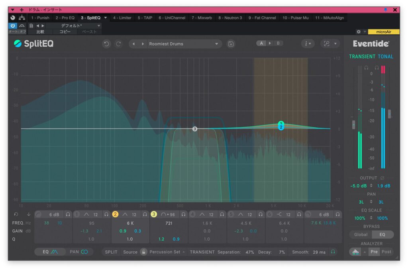The width and height of the screenshot is (408, 270).
Task: Save preset using the save icon
Action: (231, 44)
